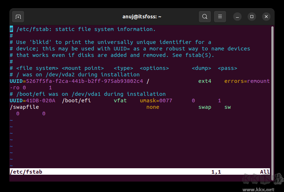Minimize the terminal window
This screenshot has width=284, height=192.
tap(237, 17)
